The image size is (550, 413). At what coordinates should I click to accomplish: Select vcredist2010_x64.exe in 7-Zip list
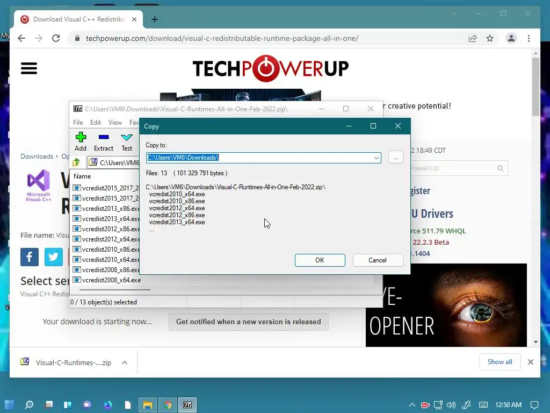(106, 260)
